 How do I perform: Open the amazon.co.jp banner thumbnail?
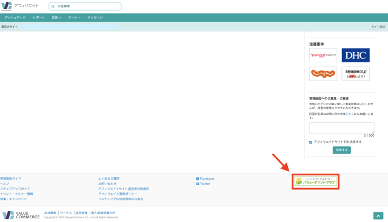(x=356, y=74)
